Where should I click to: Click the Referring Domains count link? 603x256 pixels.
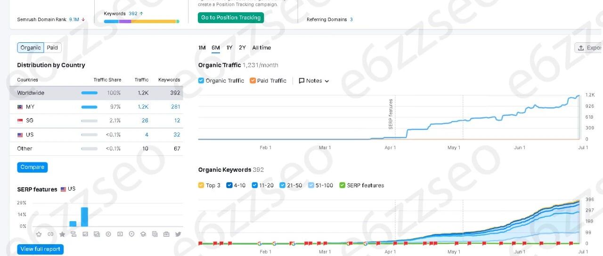pyautogui.click(x=351, y=19)
